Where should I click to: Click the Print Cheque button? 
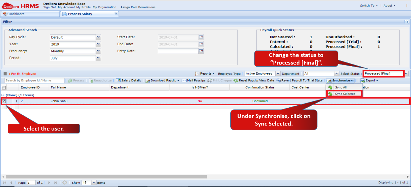(x=220, y=81)
